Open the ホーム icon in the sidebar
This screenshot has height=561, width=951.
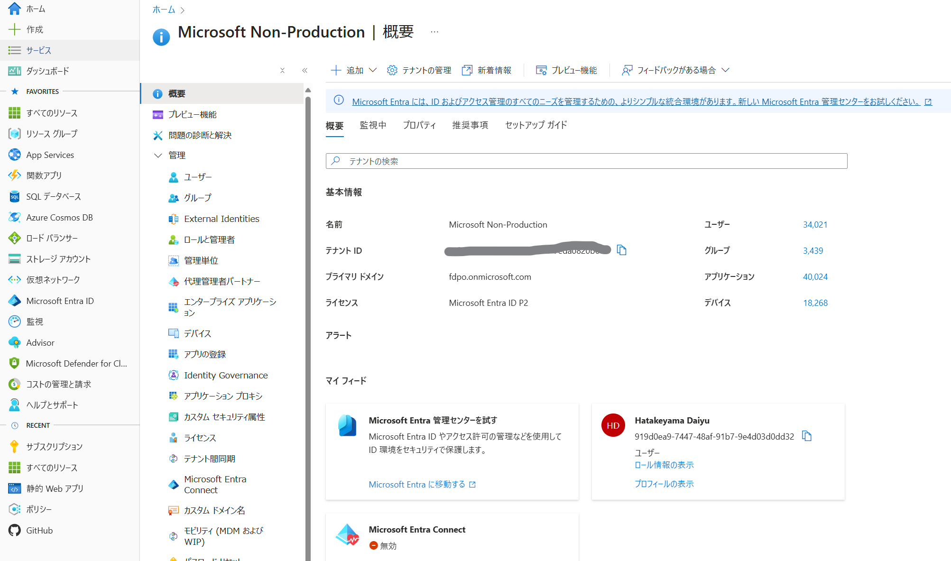(14, 8)
